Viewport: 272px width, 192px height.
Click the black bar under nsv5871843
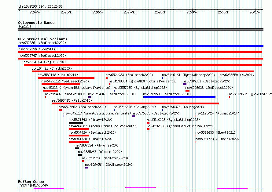[76, 123]
